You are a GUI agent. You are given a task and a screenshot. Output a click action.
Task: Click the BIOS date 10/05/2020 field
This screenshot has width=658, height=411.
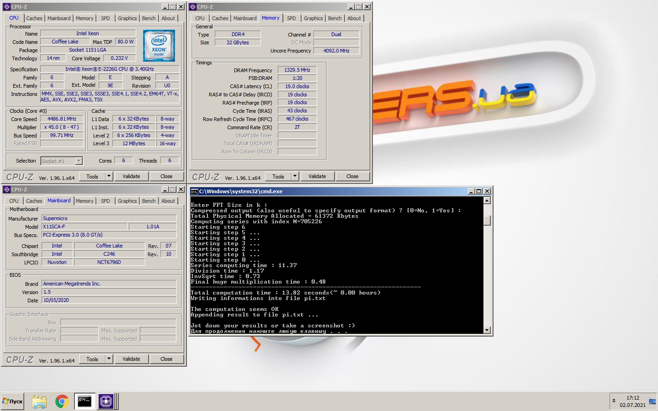(109, 300)
